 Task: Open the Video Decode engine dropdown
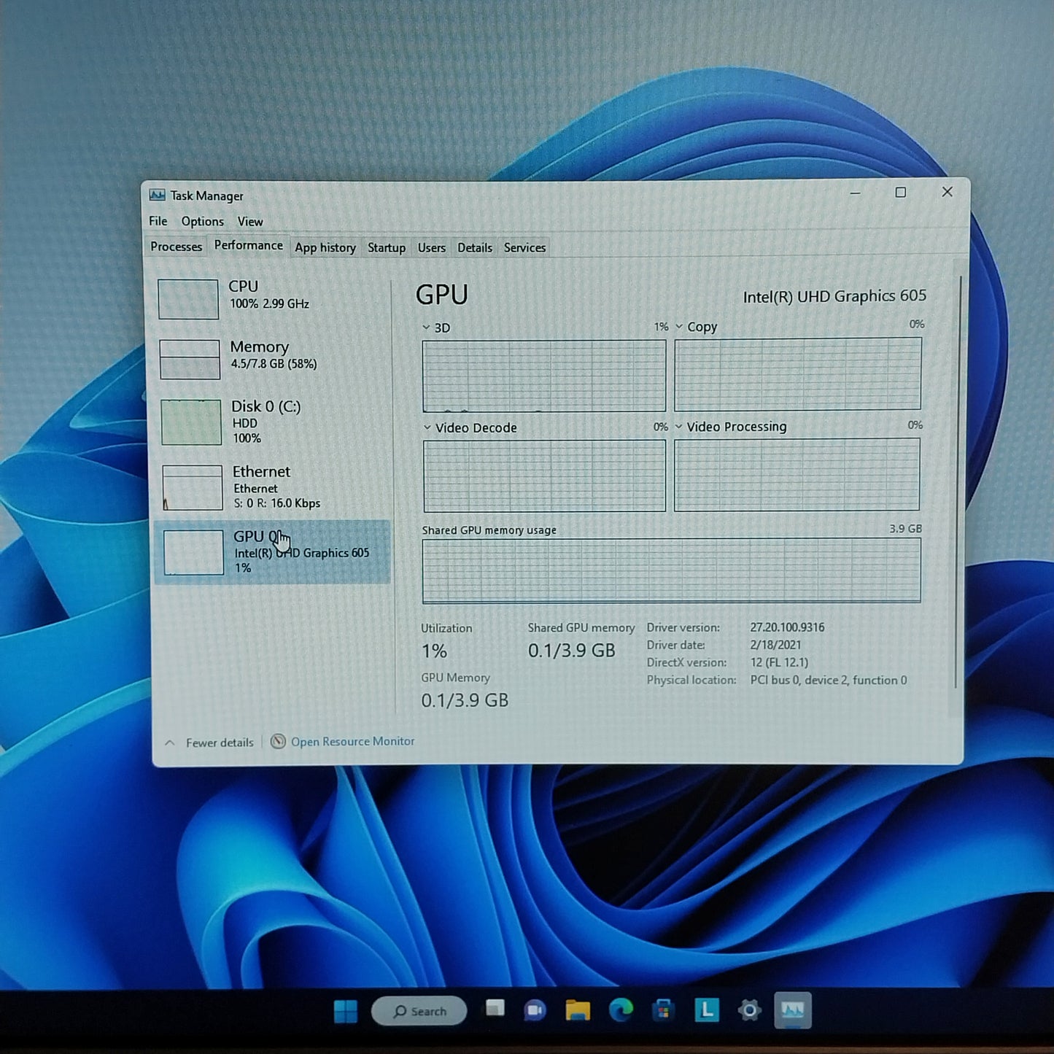[x=470, y=427]
